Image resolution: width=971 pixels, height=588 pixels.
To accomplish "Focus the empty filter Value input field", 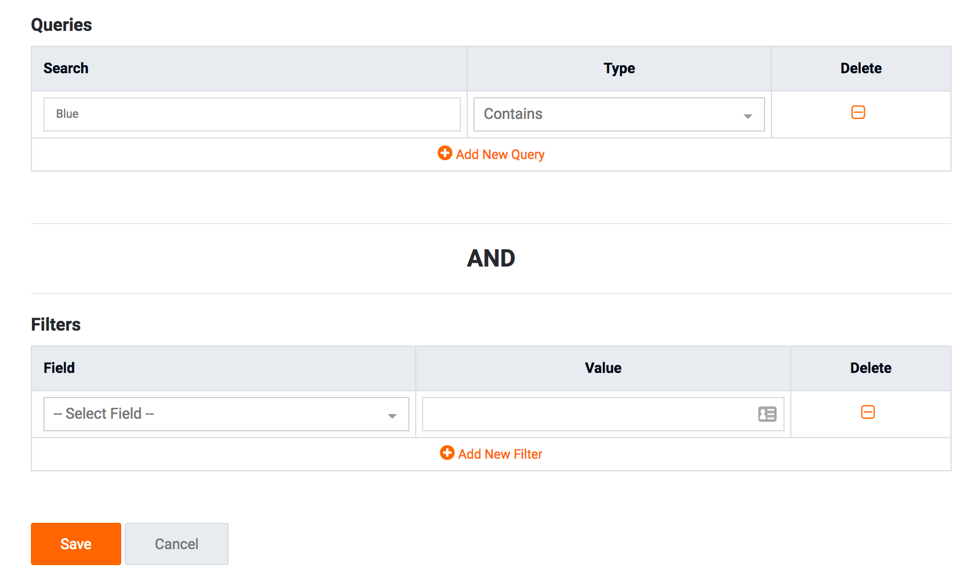I will [586, 414].
